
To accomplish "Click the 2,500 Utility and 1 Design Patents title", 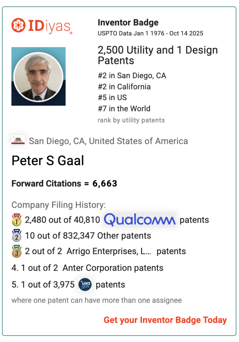I will (157, 55).
